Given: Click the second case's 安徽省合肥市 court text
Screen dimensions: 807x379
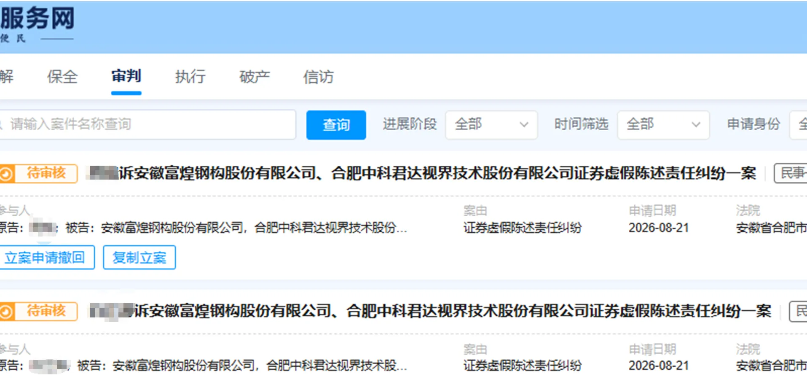Looking at the screenshot, I should [771, 366].
